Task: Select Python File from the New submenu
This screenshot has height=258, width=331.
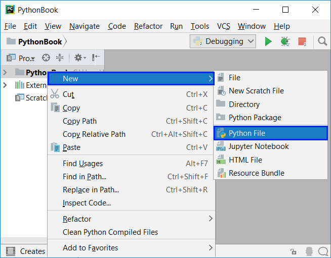Action: click(x=246, y=133)
